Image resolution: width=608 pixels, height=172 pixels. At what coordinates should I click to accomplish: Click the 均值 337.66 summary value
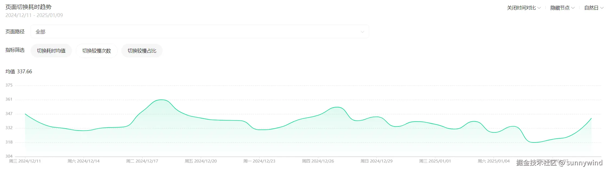19,72
